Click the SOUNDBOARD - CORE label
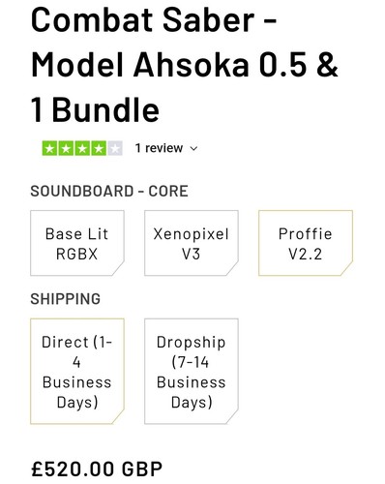385x484 pixels. click(x=109, y=191)
